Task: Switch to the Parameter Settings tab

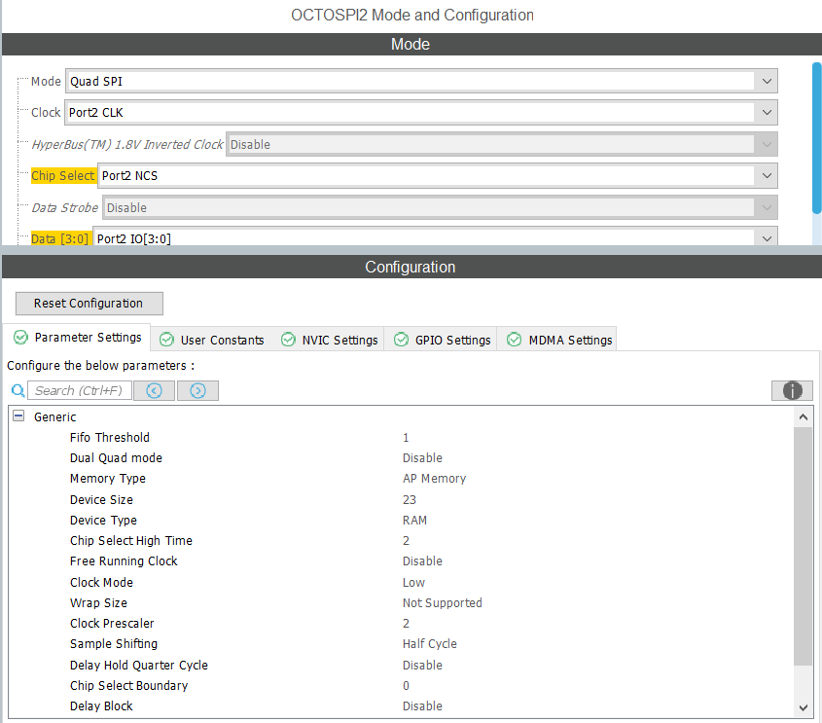Action: [x=77, y=337]
